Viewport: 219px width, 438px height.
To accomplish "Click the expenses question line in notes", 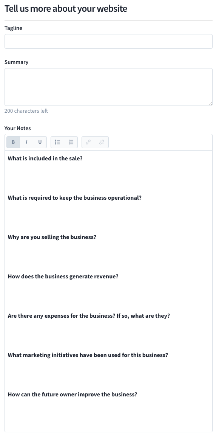I will click(x=89, y=316).
